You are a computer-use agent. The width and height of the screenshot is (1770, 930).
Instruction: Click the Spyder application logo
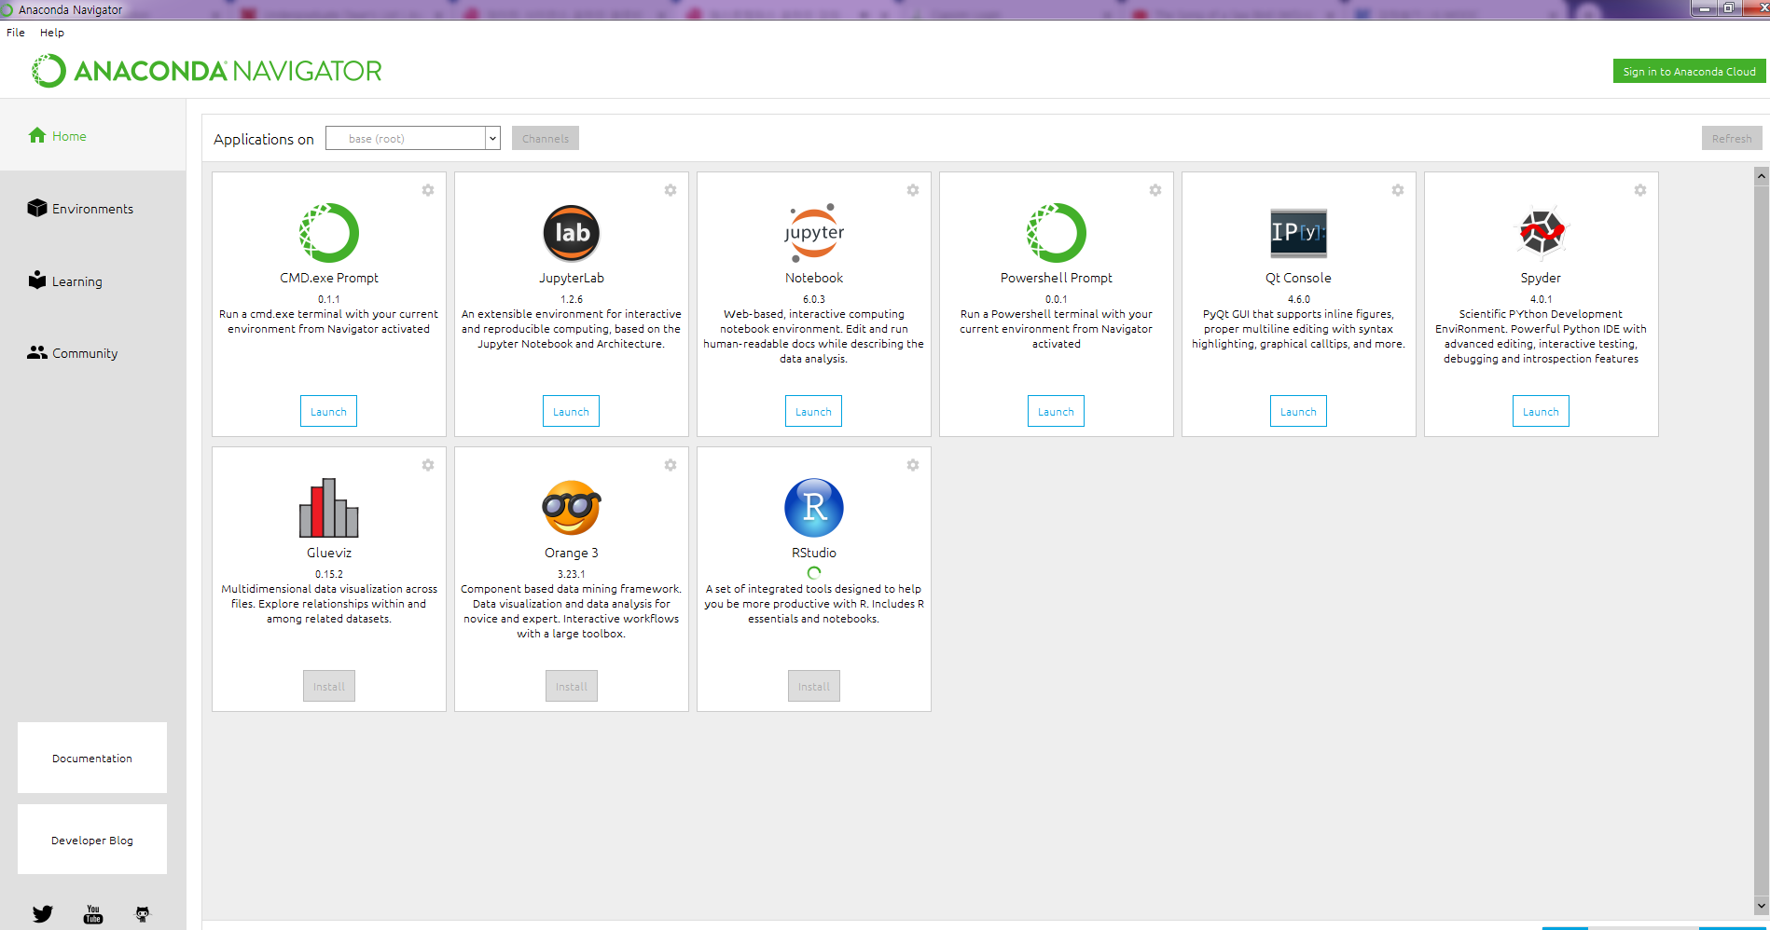coord(1542,233)
